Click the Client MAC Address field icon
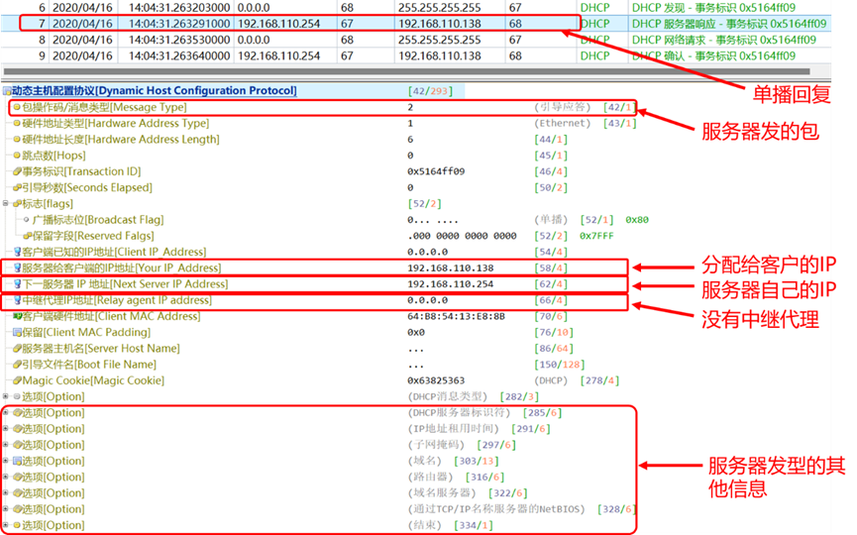 point(17,316)
